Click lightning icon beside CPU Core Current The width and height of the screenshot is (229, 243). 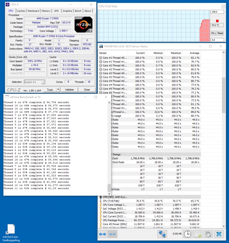tap(101, 212)
